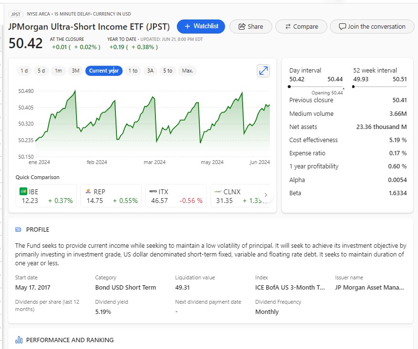Click the Alpha value 0.0054
Image resolution: width=418 pixels, height=349 pixels.
point(397,180)
